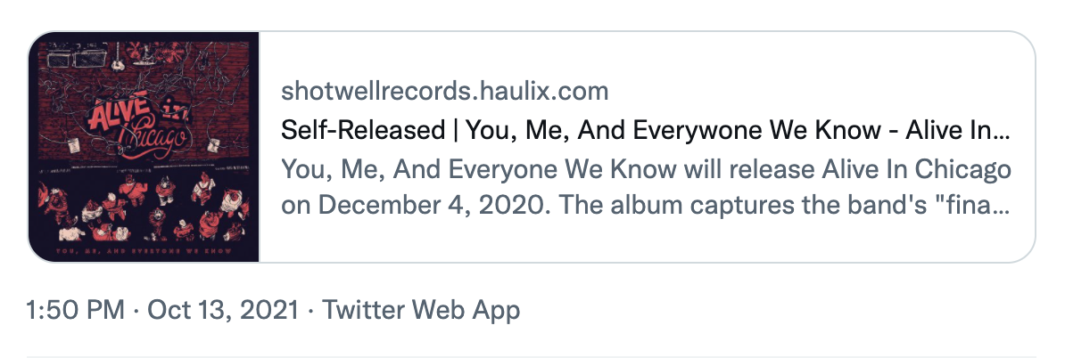
Task: Open the Twitter Web App source link
Action: pyautogui.click(x=421, y=311)
